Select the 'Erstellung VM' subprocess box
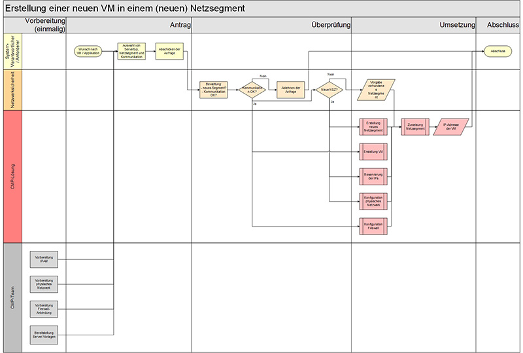This screenshot has height=353, width=523. (374, 152)
